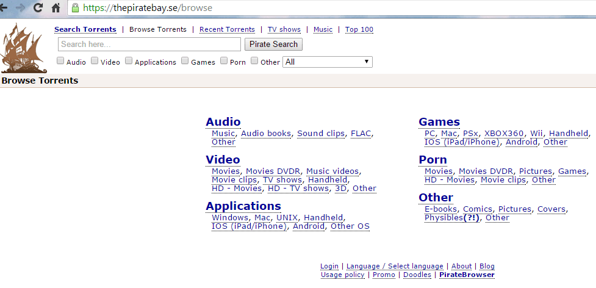The width and height of the screenshot is (596, 288).
Task: Check the Porn filter checkbox
Action: [224, 60]
